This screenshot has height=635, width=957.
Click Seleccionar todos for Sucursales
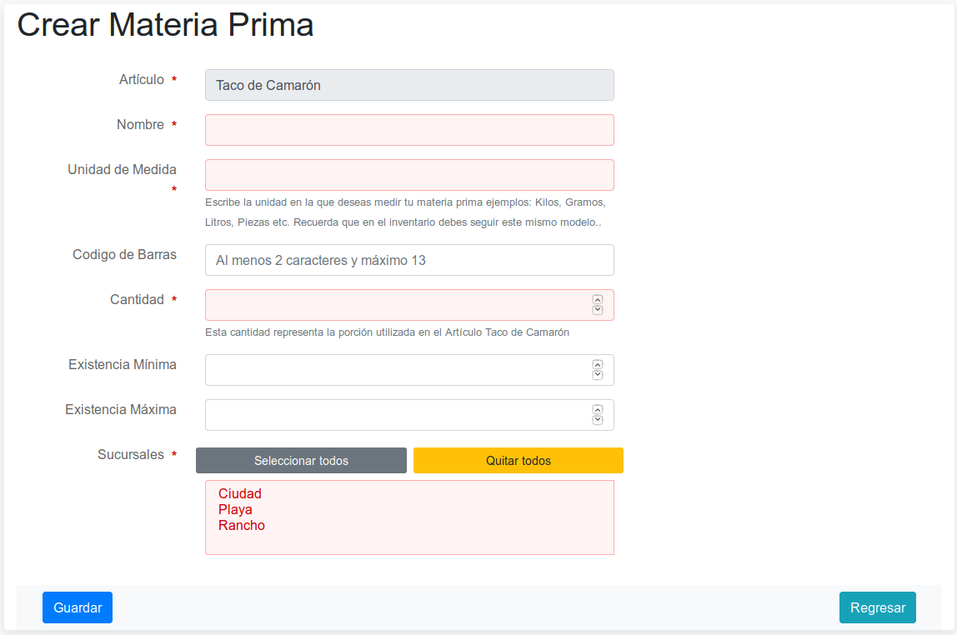click(x=301, y=461)
